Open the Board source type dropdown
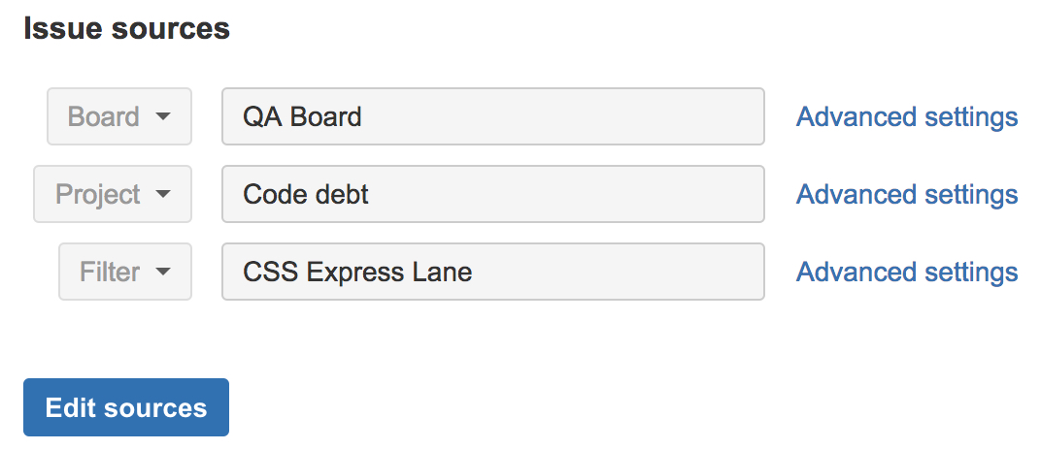The height and width of the screenshot is (450, 1041). pyautogui.click(x=119, y=116)
